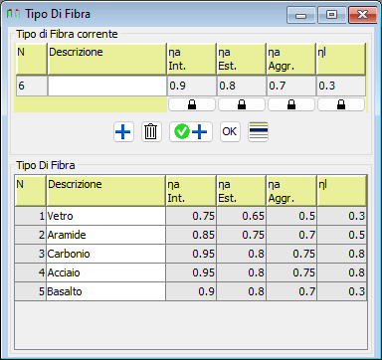This screenshot has height=360, width=382.
Task: Select the Acciaio fiber row
Action: (x=191, y=272)
